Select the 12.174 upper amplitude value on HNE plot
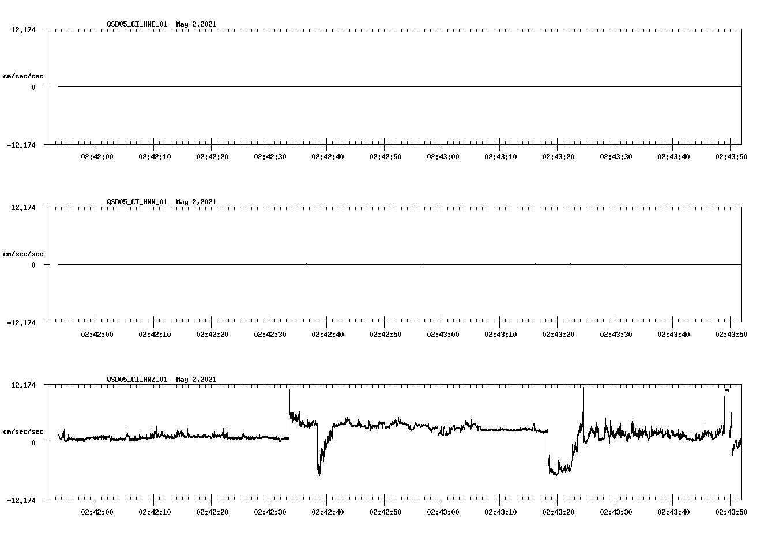Viewport: 783px width, 533px height. (24, 29)
